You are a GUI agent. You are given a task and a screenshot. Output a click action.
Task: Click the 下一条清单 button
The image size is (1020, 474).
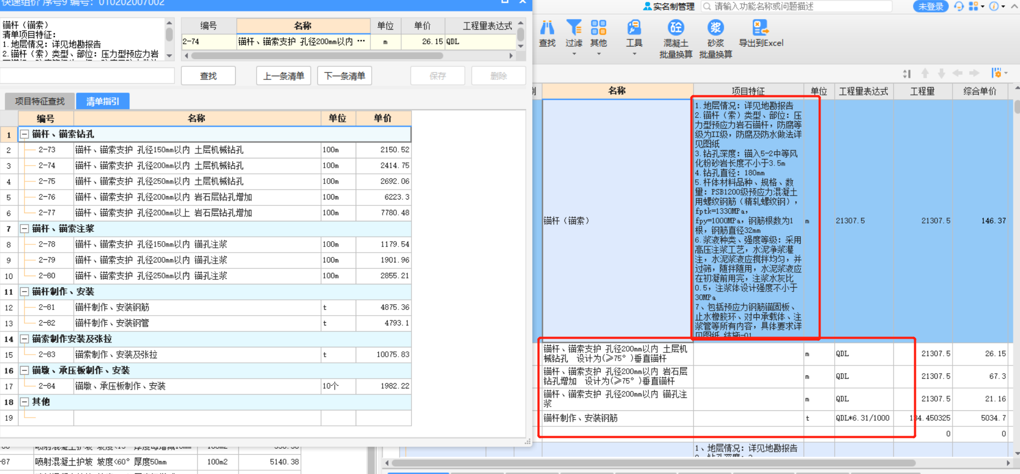tap(344, 76)
